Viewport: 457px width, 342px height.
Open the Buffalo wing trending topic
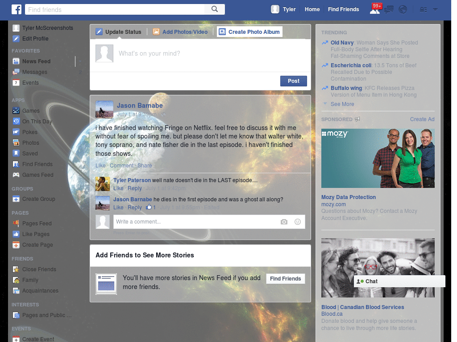[x=346, y=88]
